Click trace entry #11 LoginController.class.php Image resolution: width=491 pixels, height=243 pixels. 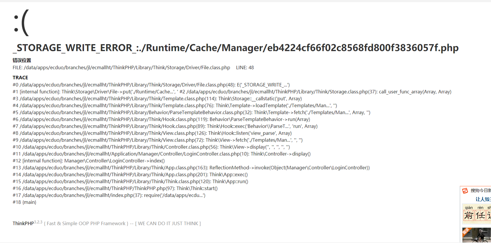point(162,154)
